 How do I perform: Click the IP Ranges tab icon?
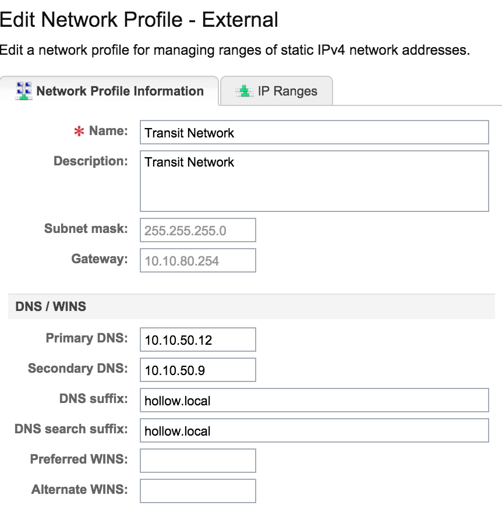tap(243, 91)
